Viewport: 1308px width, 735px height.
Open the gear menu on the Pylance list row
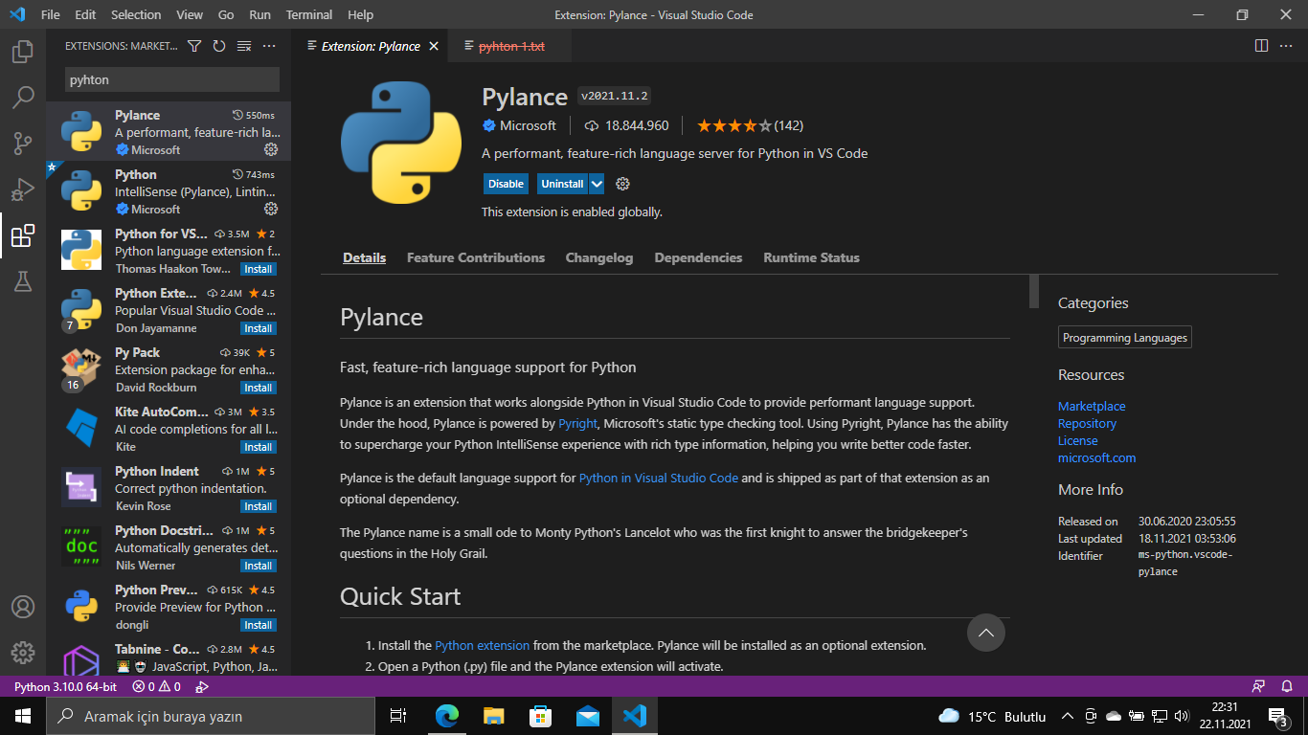[271, 149]
